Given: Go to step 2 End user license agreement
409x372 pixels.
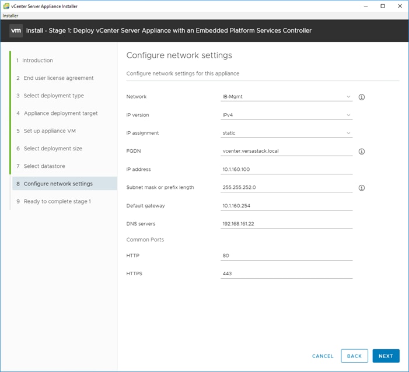Looking at the screenshot, I should (55, 78).
